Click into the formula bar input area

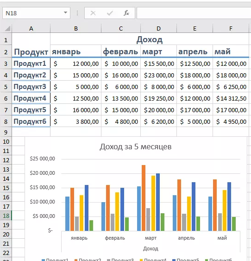click(x=194, y=13)
